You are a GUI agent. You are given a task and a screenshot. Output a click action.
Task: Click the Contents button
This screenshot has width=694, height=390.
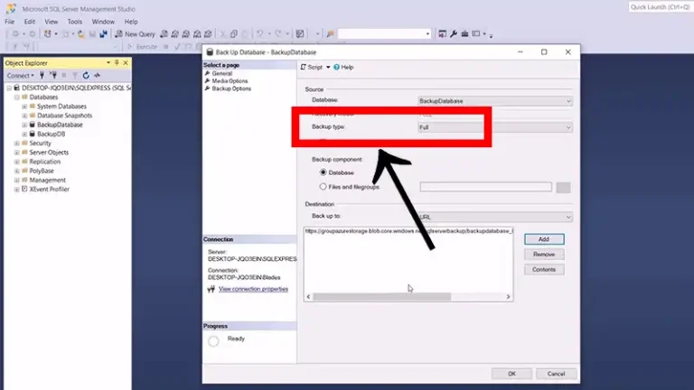coord(544,269)
